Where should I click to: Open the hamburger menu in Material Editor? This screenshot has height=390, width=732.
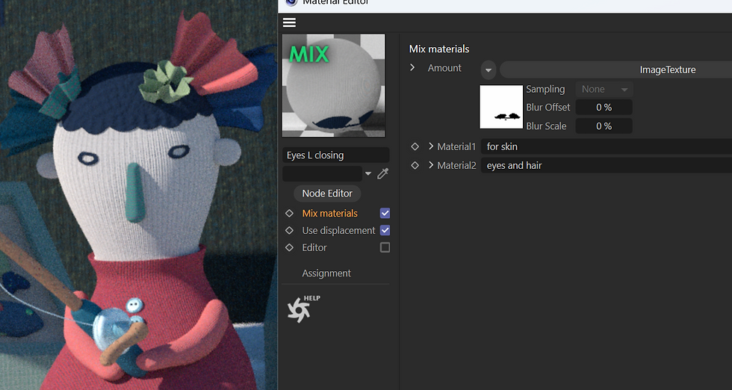(290, 22)
